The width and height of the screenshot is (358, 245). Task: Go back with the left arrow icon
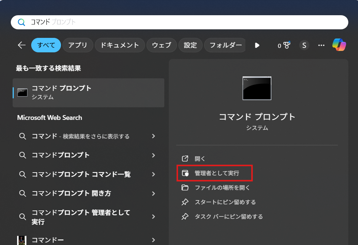(22, 45)
